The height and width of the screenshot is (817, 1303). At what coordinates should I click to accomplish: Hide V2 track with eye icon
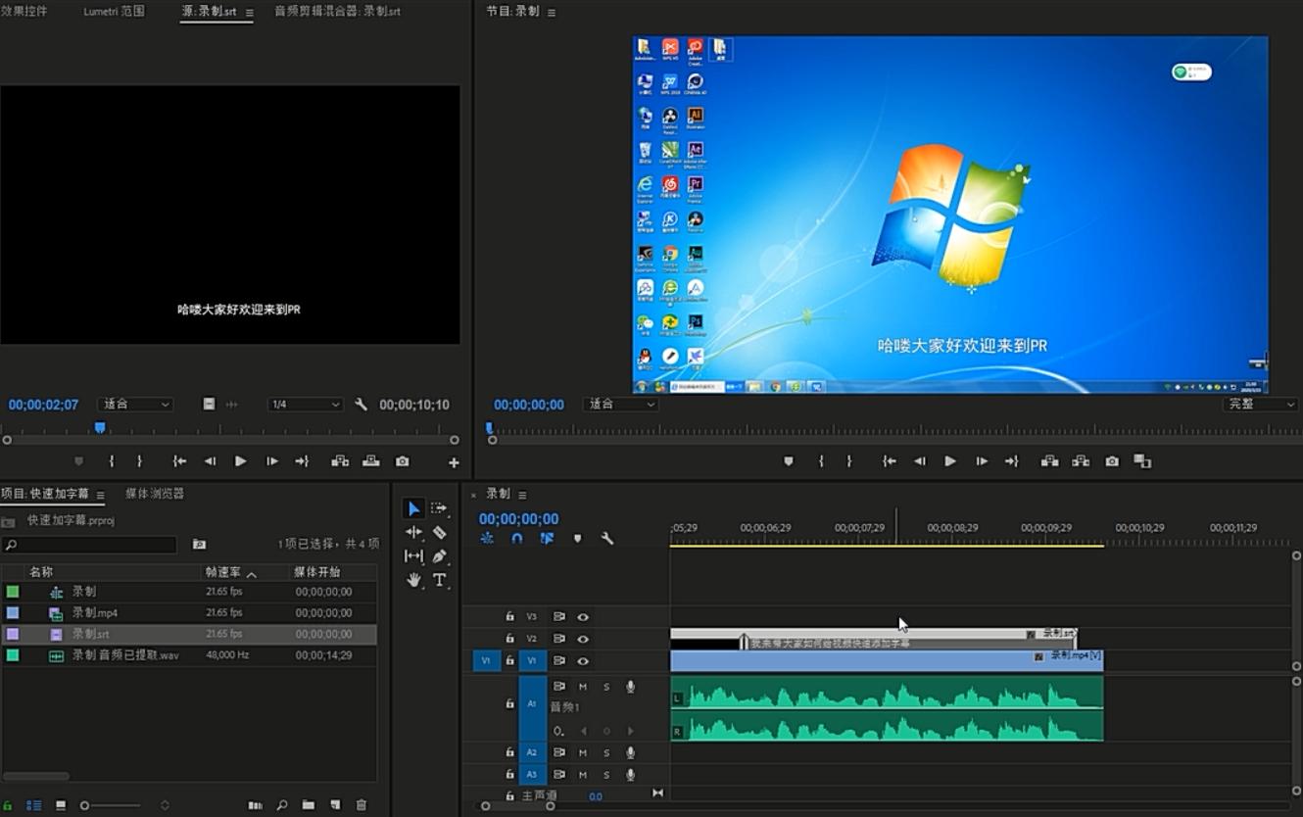(x=583, y=639)
